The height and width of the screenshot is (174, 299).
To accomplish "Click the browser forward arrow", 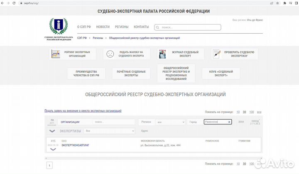I will [x=8, y=3].
